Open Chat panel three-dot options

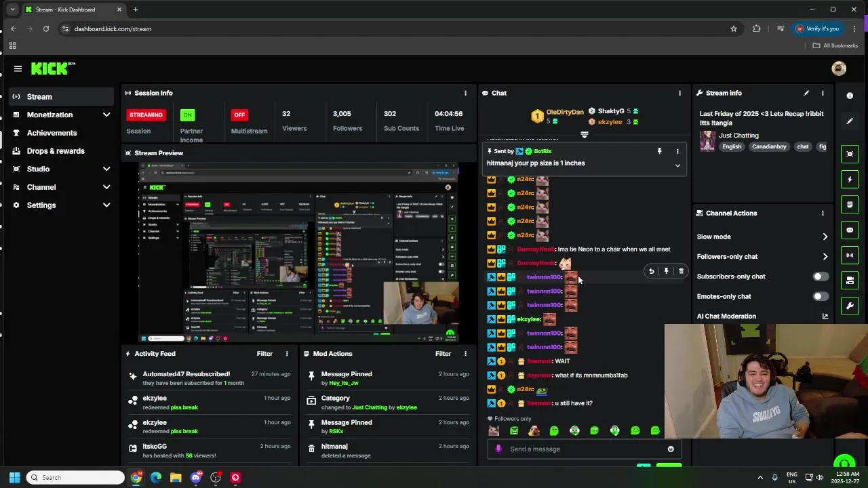point(679,93)
